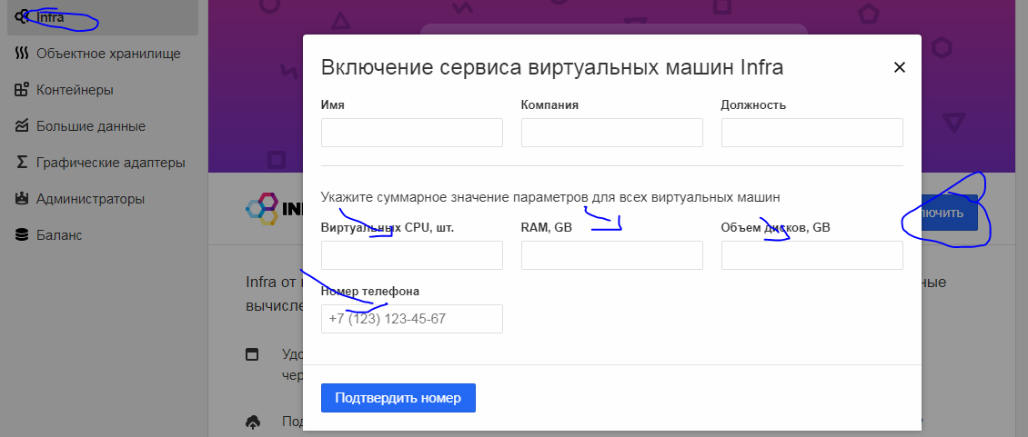Click the Баланс coins icon

[x=22, y=235]
